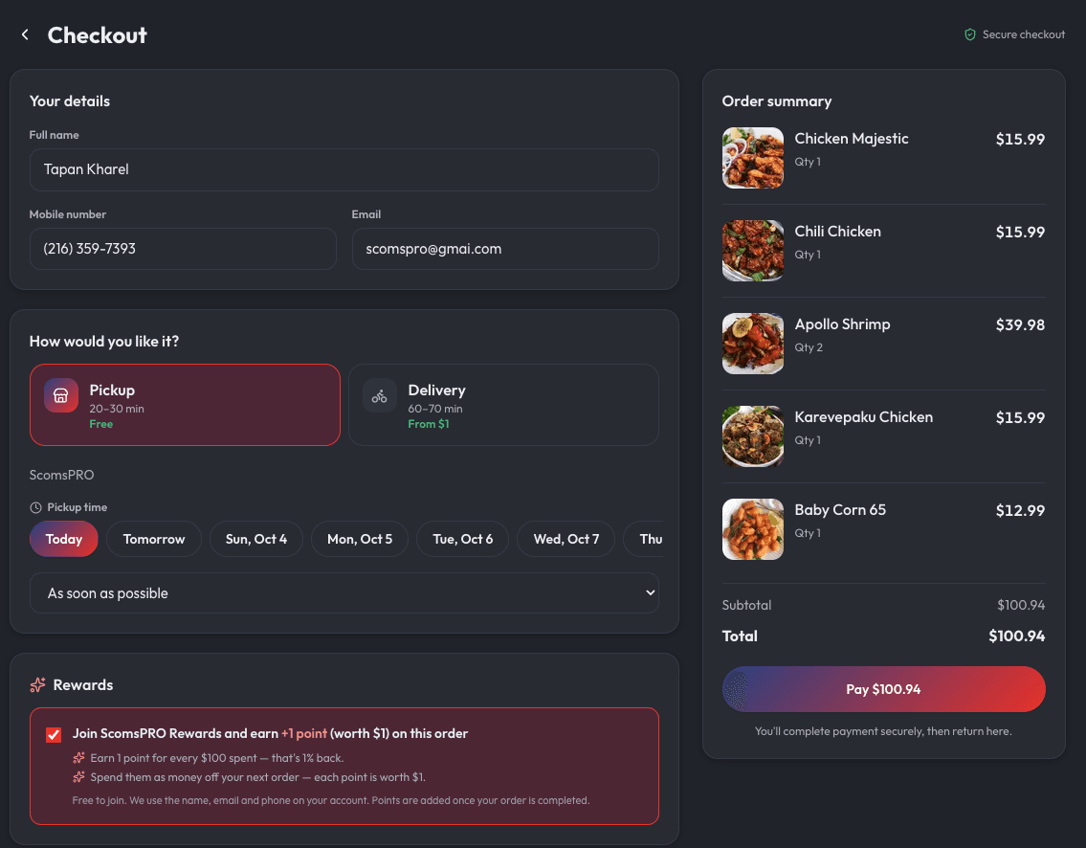1086x848 pixels.
Task: Focus the Email input field
Action: point(505,249)
